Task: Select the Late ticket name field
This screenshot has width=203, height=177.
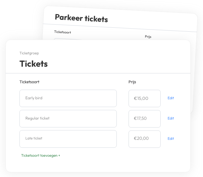Action: pyautogui.click(x=68, y=139)
